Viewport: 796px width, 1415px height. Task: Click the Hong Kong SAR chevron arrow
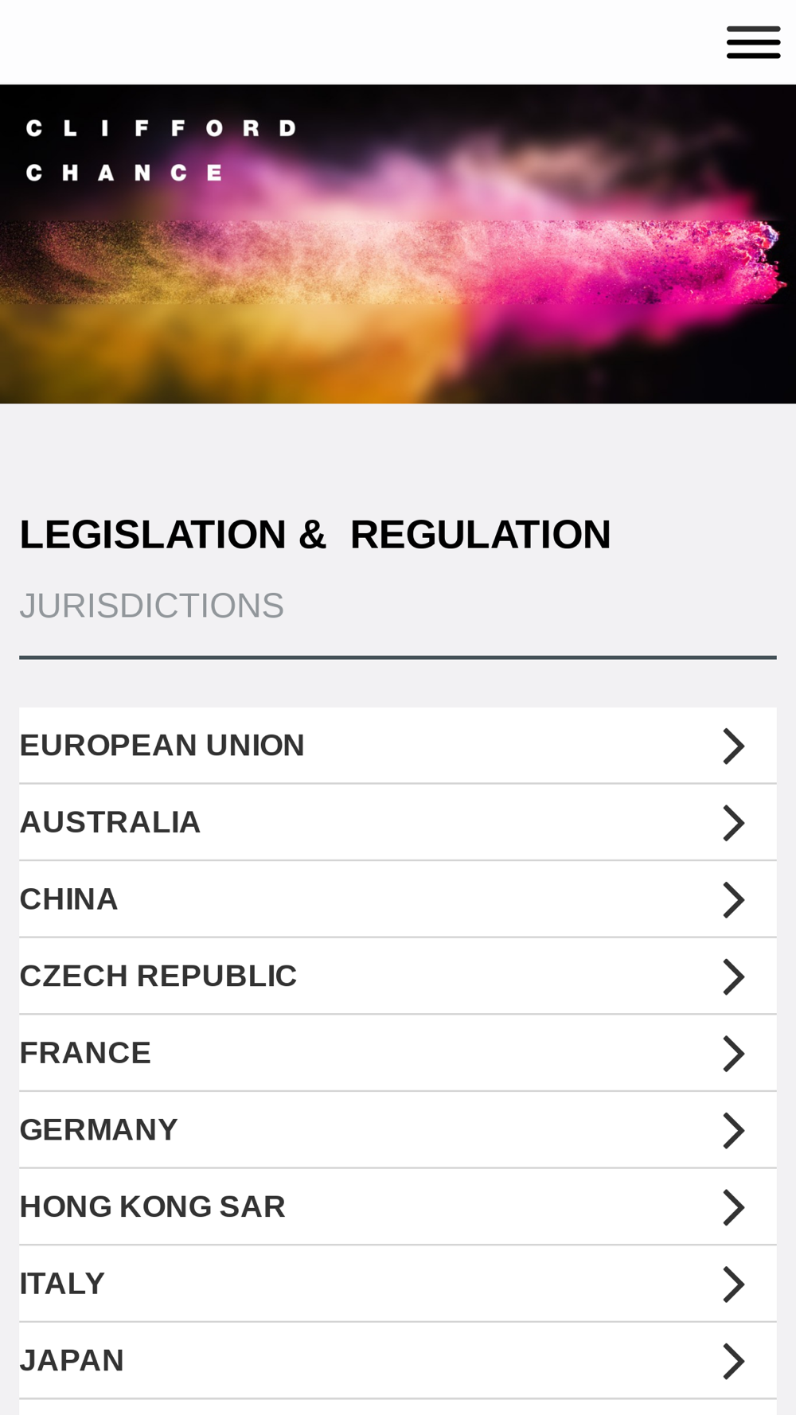pos(734,1206)
